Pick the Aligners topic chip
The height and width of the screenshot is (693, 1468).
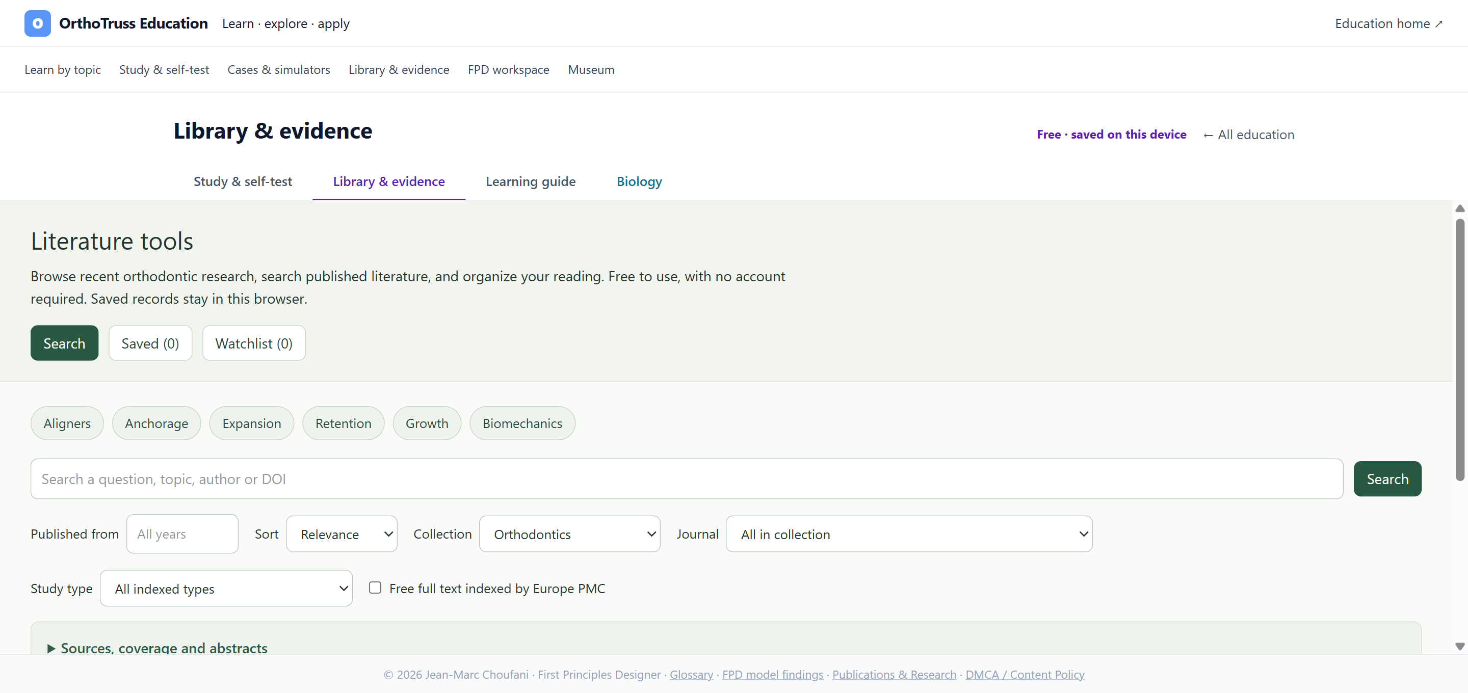(x=67, y=423)
